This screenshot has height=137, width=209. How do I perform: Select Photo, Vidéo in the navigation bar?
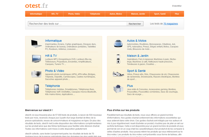click(74, 14)
